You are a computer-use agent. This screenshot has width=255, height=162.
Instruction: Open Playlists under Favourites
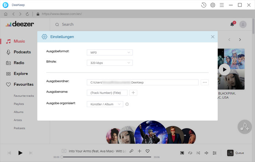[19, 104]
